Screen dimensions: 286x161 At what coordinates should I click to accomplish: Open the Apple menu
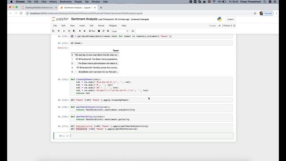tap(11, 2)
